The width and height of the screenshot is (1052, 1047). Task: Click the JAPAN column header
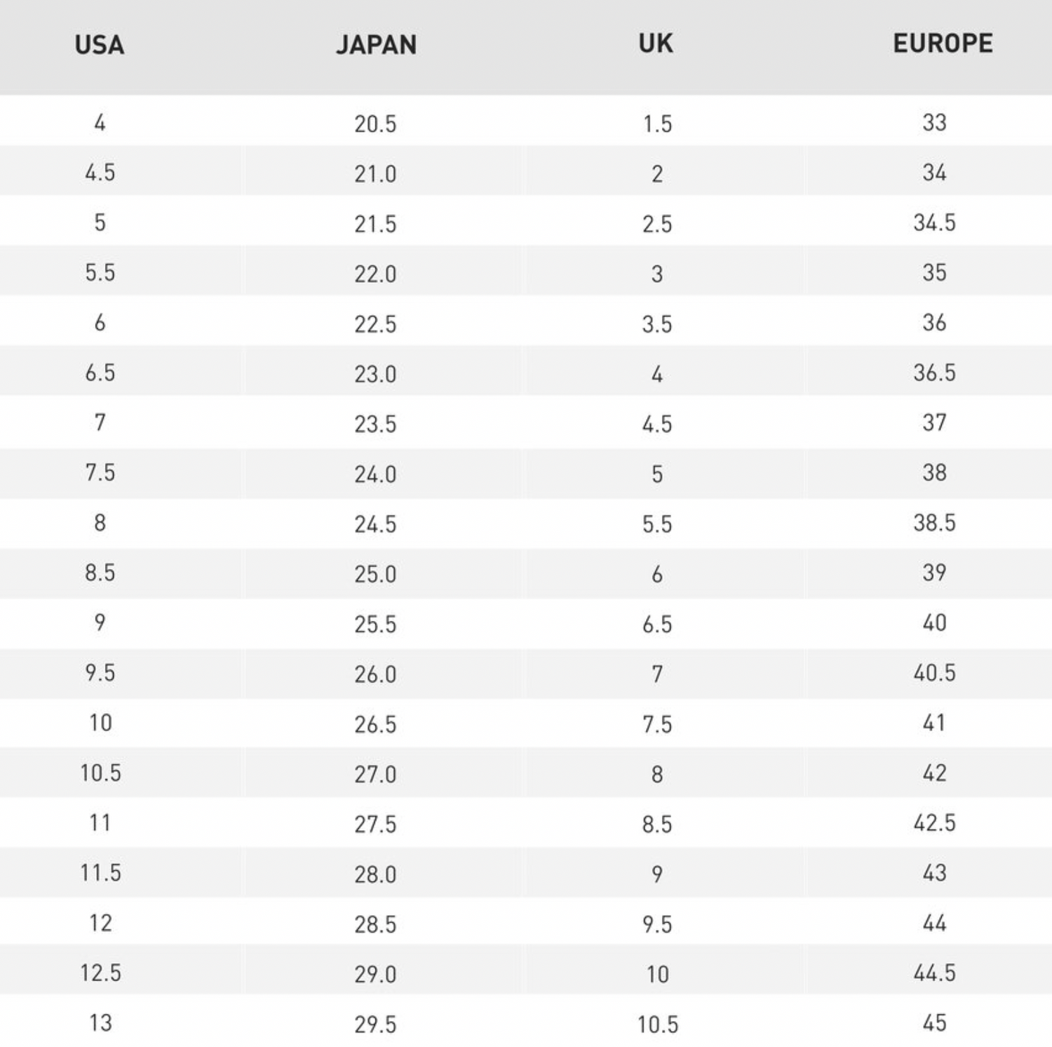pyautogui.click(x=376, y=45)
